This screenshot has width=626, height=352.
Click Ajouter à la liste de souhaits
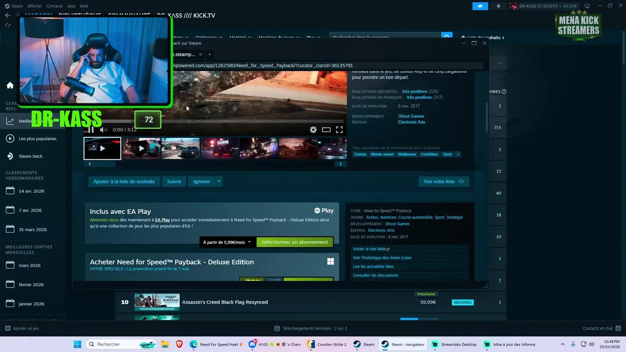[x=124, y=181]
